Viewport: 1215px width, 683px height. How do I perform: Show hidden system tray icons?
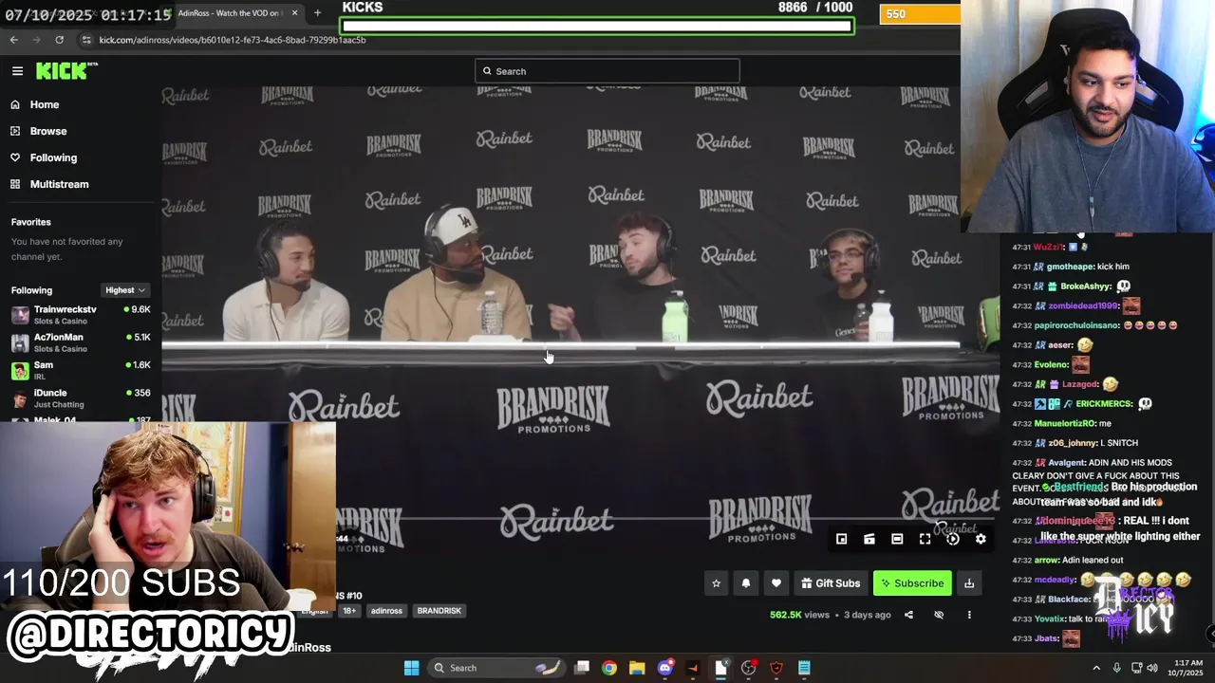(x=1096, y=668)
